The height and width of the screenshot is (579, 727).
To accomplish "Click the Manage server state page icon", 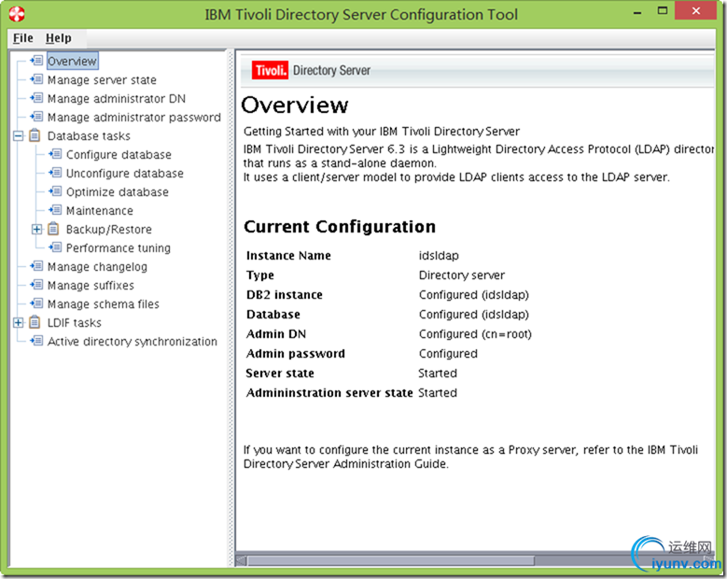I will [x=36, y=79].
